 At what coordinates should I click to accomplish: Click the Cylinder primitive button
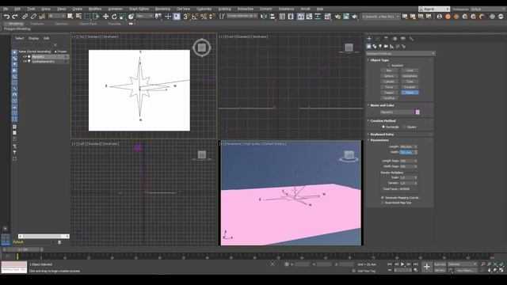[389, 82]
